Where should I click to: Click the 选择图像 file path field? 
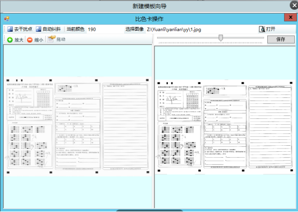tap(202, 30)
